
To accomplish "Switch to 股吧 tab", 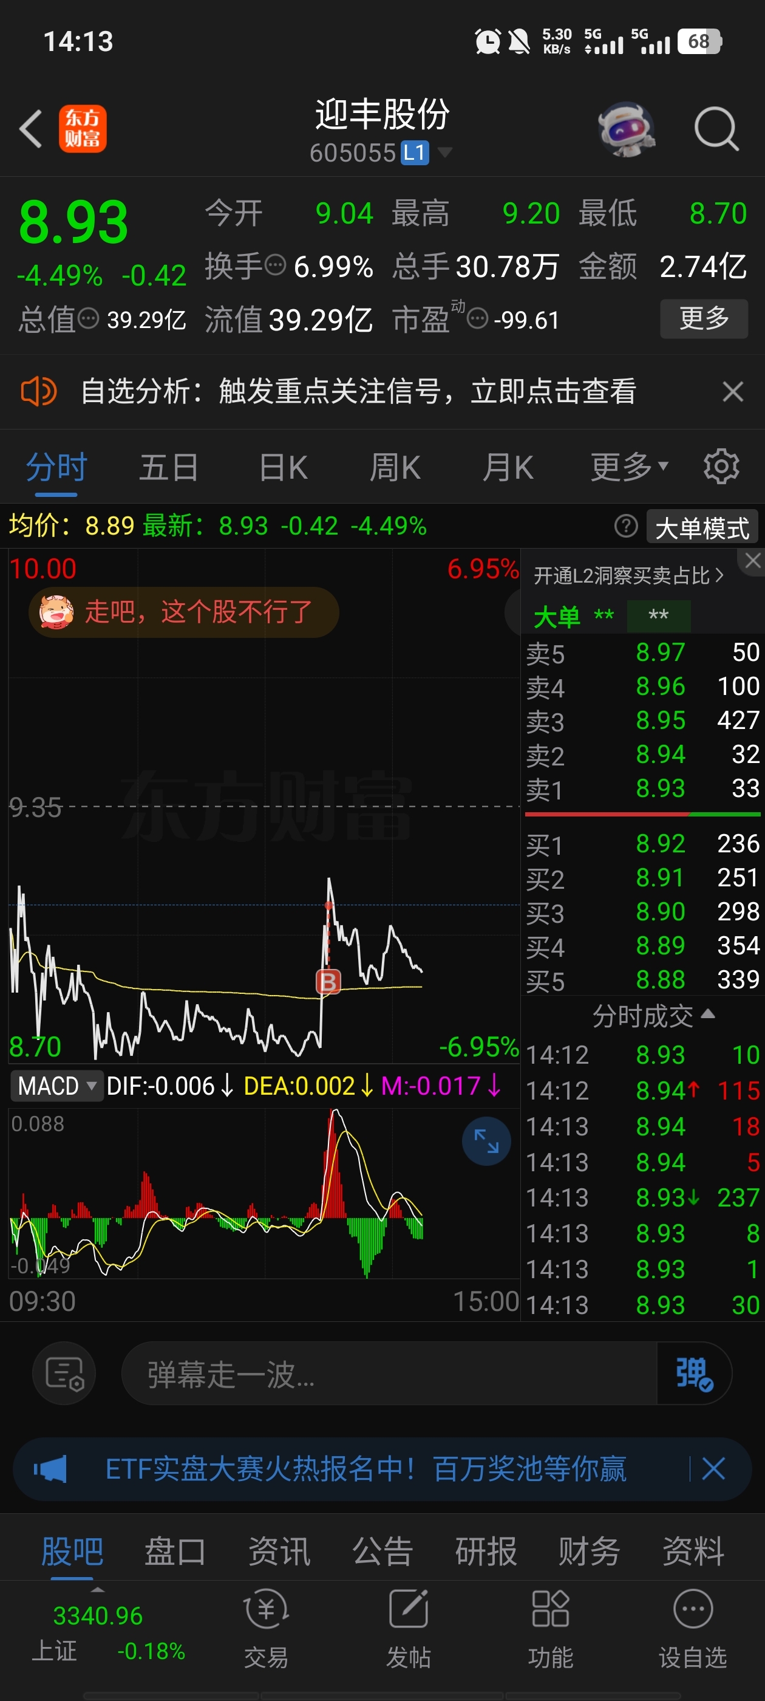I will click(x=72, y=1551).
